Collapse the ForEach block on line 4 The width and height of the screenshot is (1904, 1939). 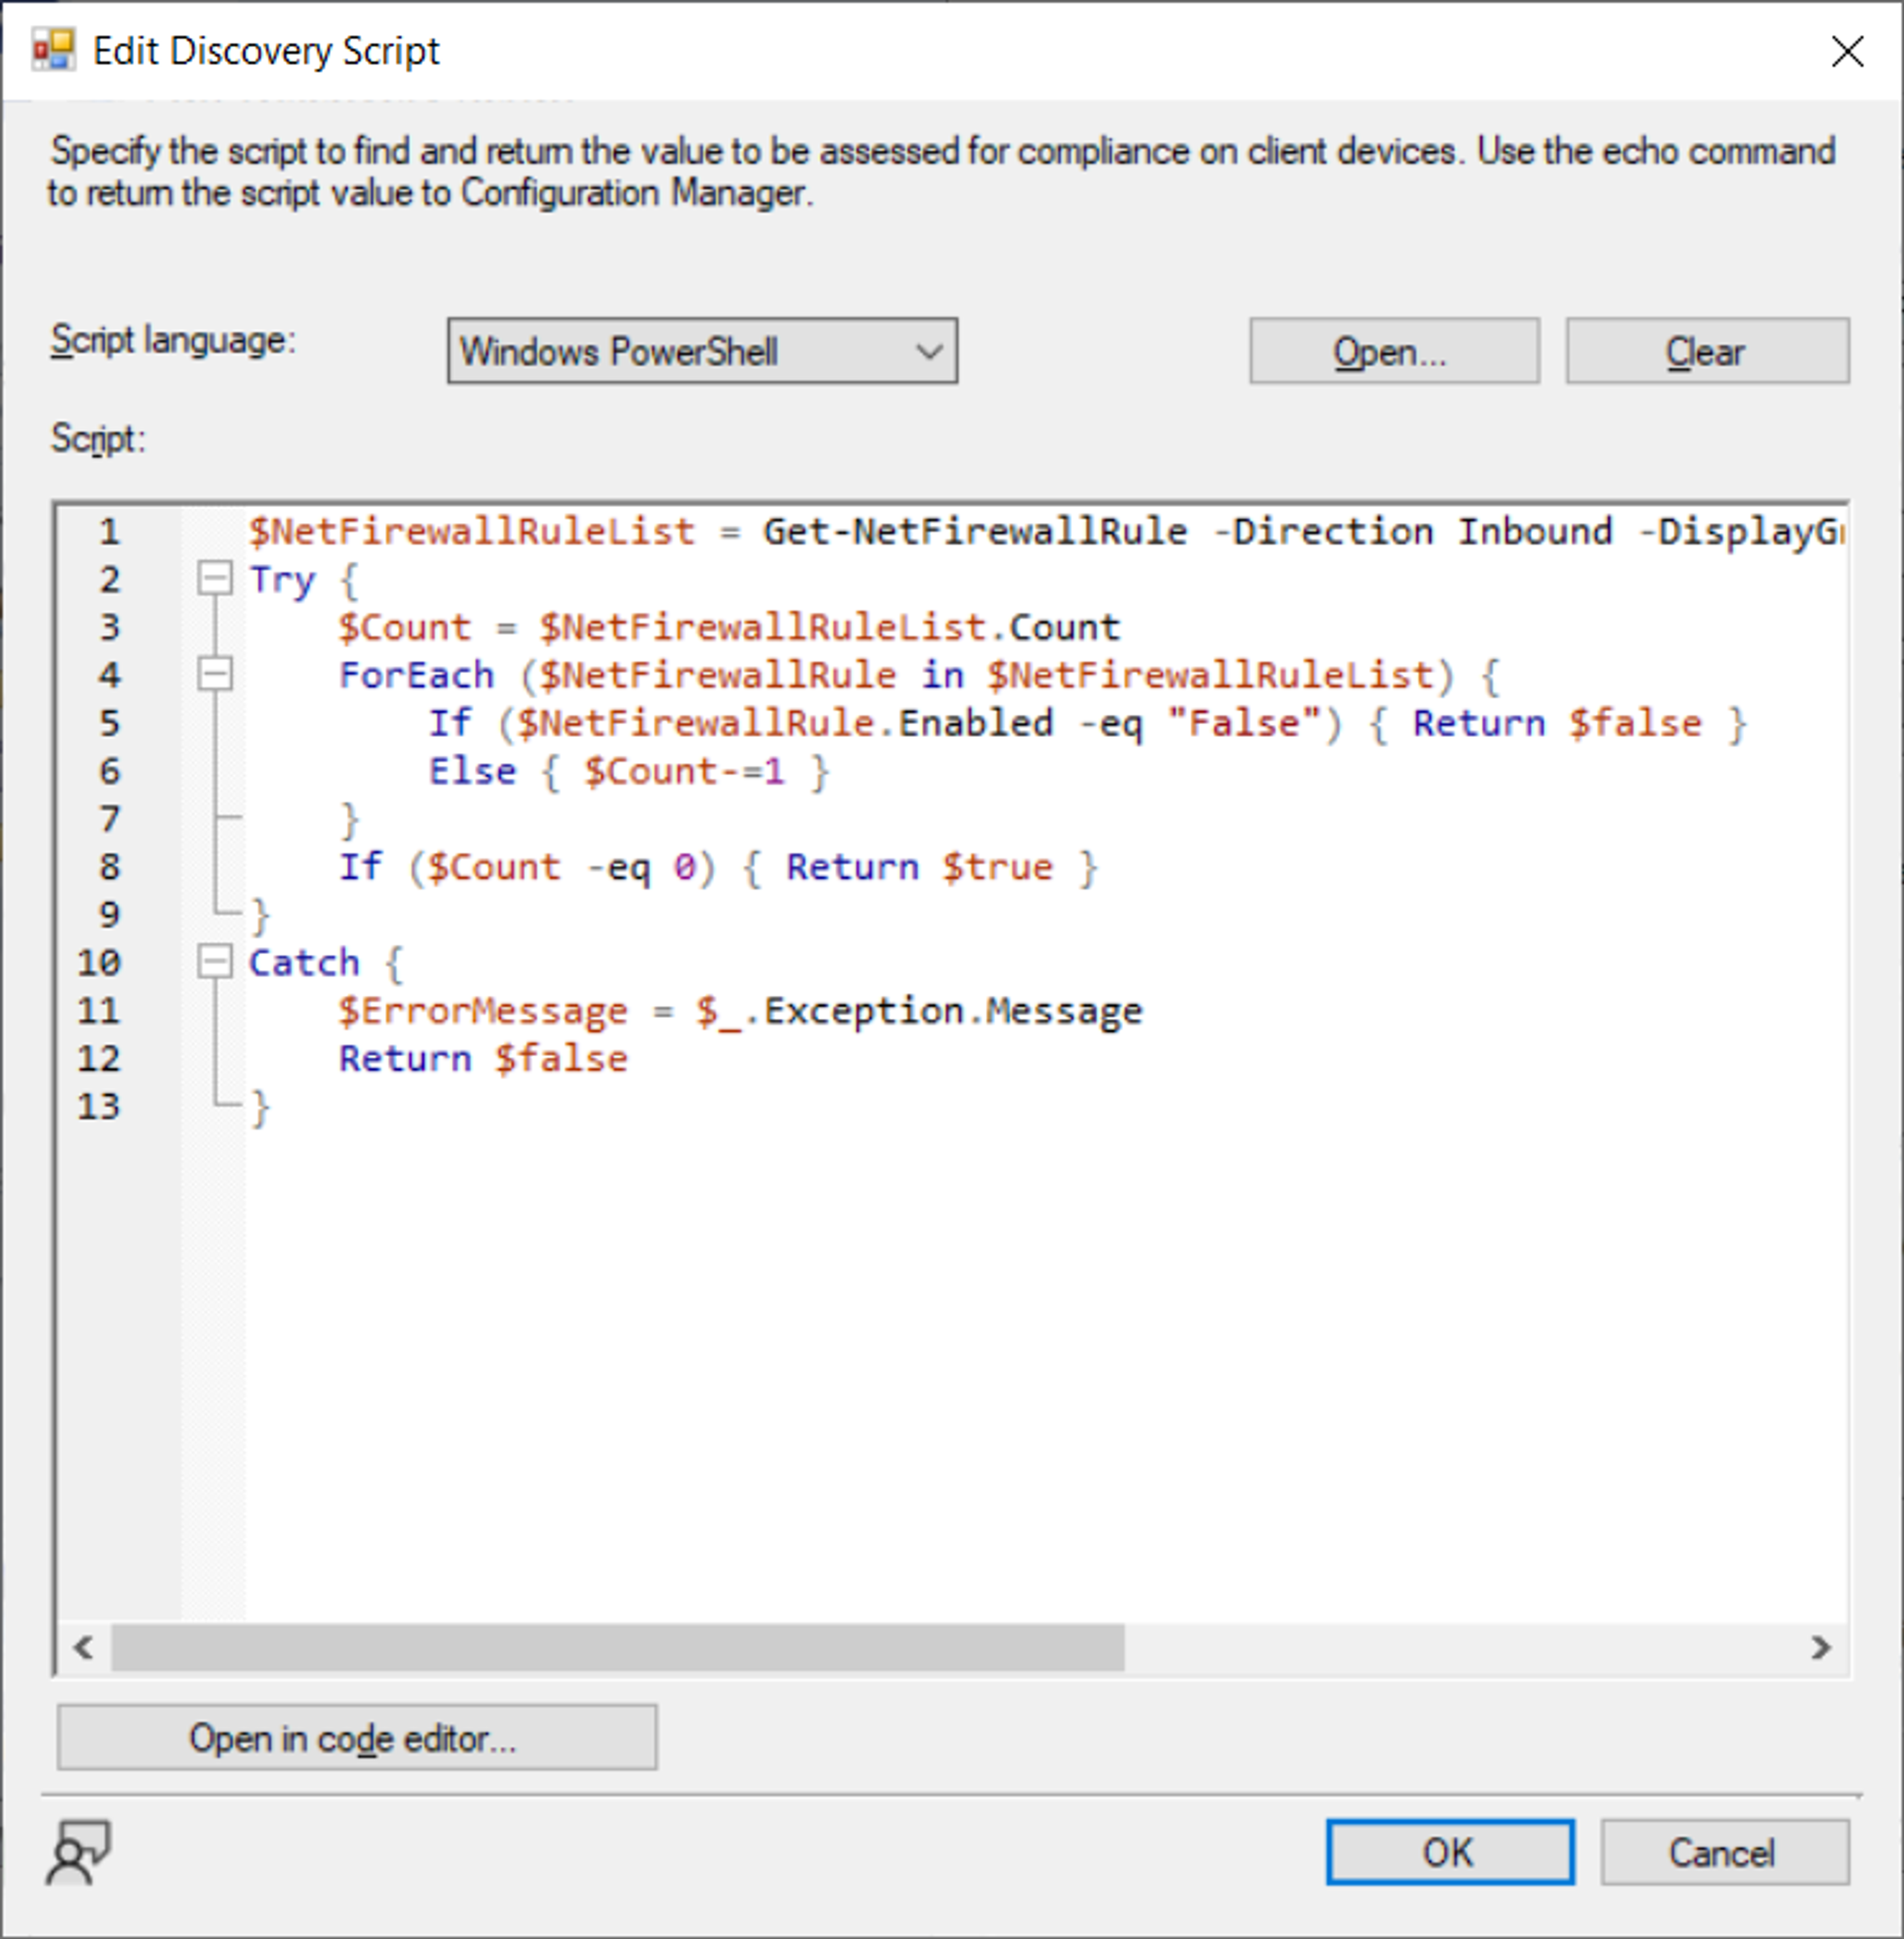point(215,674)
